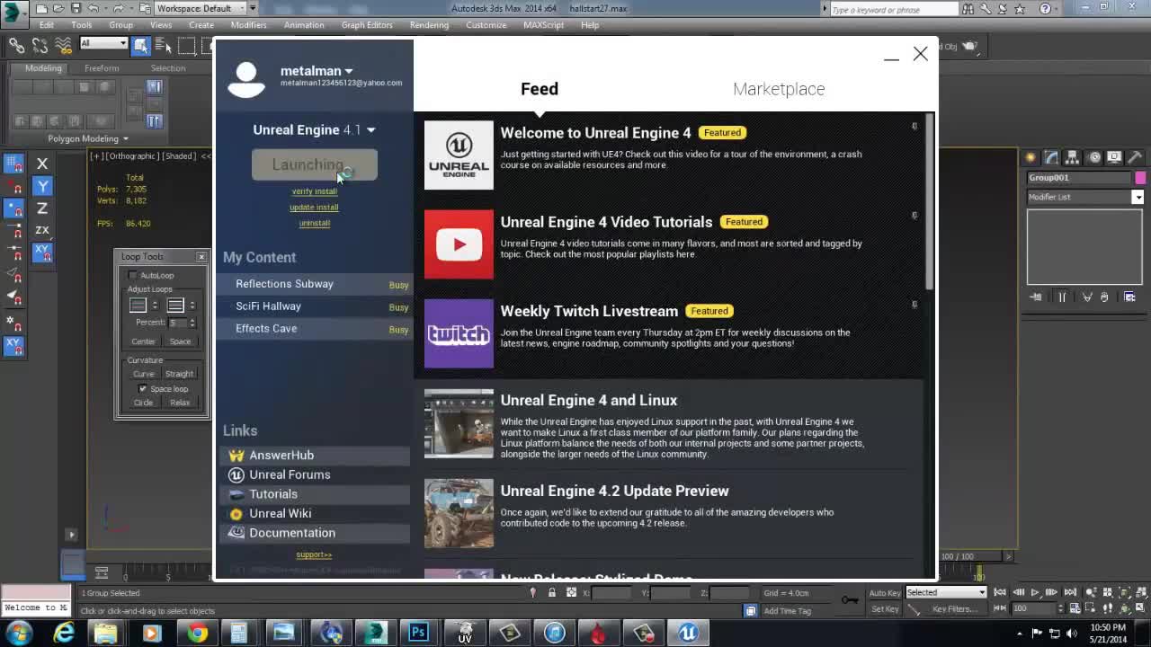The height and width of the screenshot is (647, 1151).
Task: Click the Set Keys large key icon
Action: [x=849, y=599]
